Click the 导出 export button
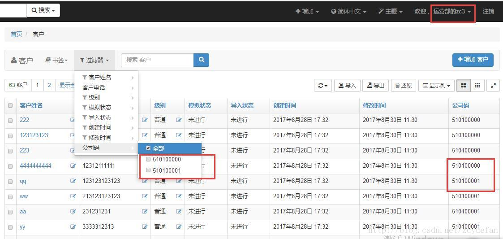 pyautogui.click(x=376, y=86)
